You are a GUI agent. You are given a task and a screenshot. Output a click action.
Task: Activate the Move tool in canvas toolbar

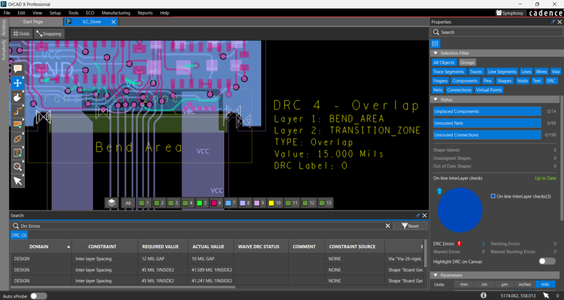coord(18,83)
